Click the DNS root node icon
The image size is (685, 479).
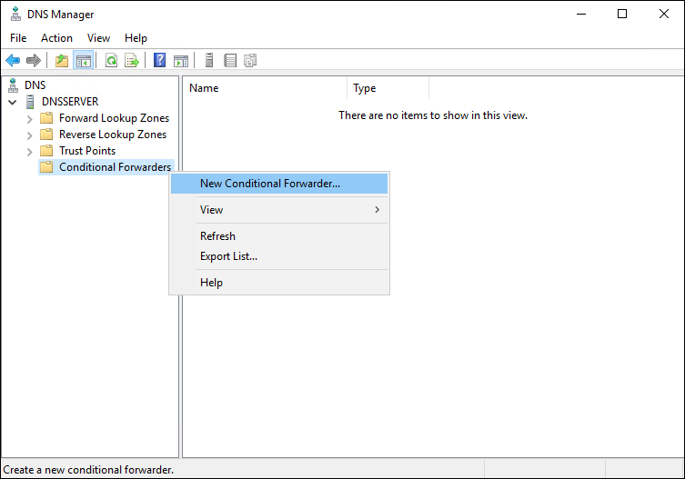tap(13, 85)
